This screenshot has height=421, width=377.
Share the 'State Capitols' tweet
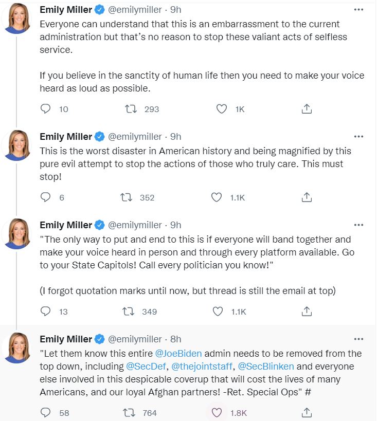click(306, 312)
